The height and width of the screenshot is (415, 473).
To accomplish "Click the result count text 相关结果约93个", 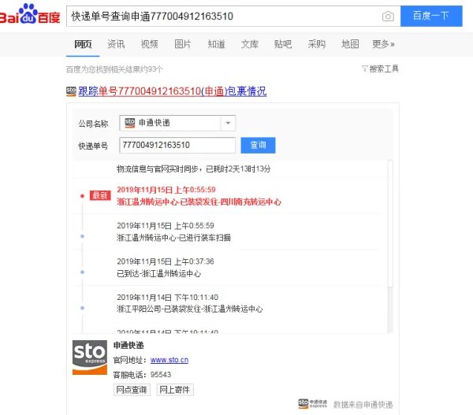I will point(137,69).
